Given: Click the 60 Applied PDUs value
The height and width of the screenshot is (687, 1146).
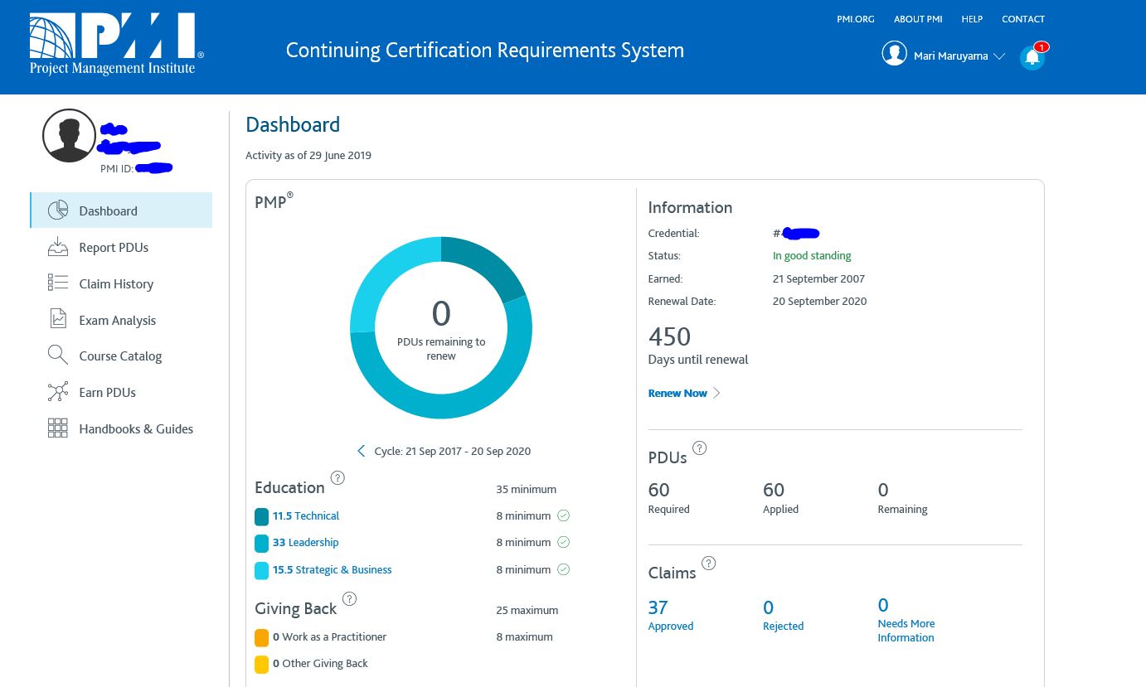Looking at the screenshot, I should click(774, 490).
